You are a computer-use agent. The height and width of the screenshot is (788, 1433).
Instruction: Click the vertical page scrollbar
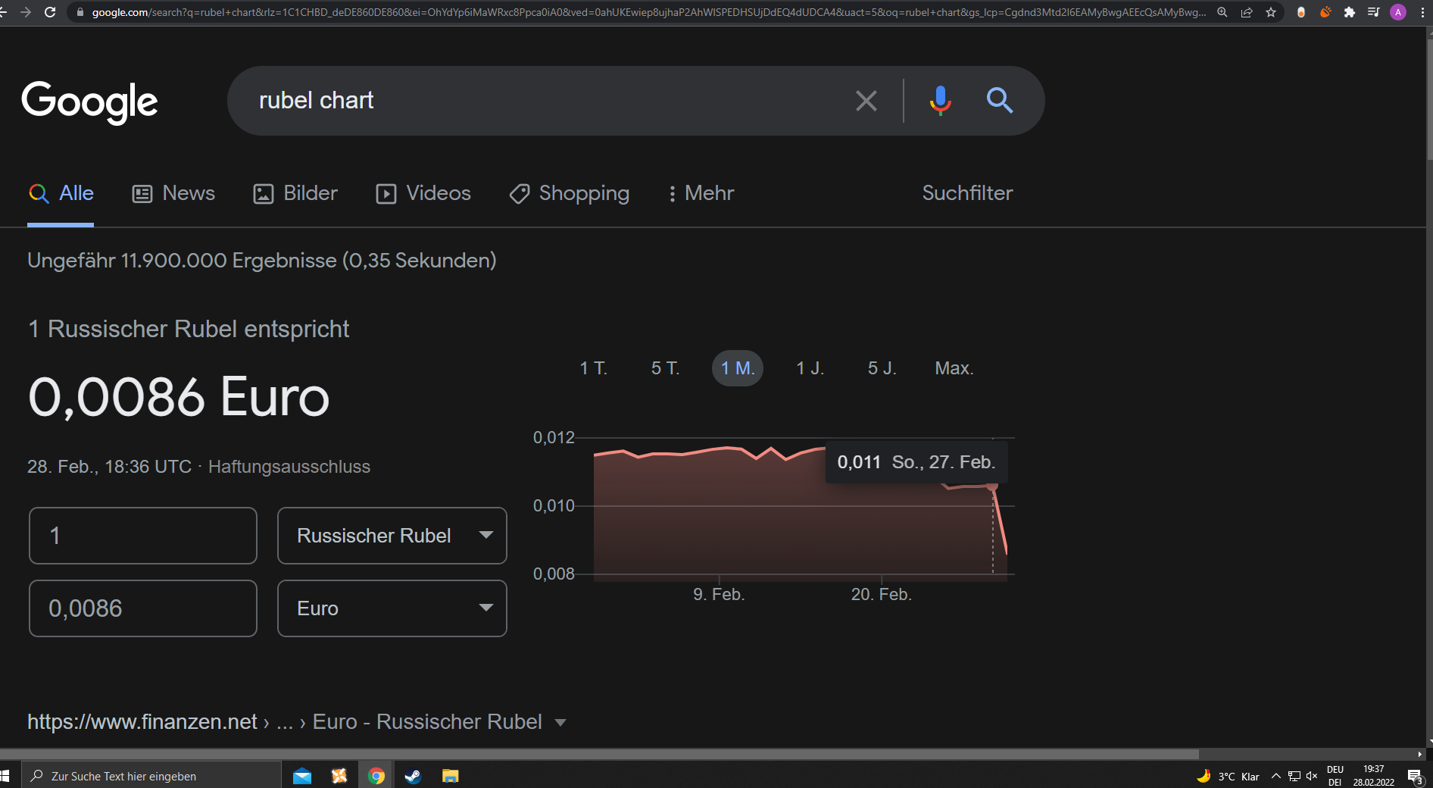[1429, 98]
